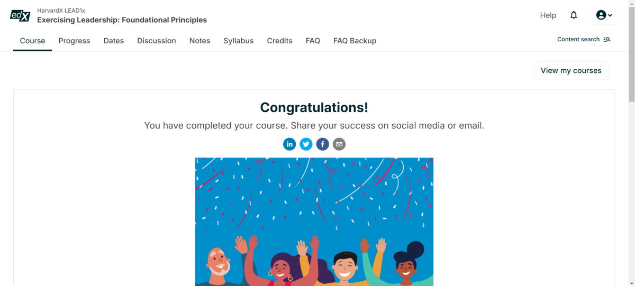635x286 pixels.
Task: Click the edX logo
Action: click(x=21, y=15)
